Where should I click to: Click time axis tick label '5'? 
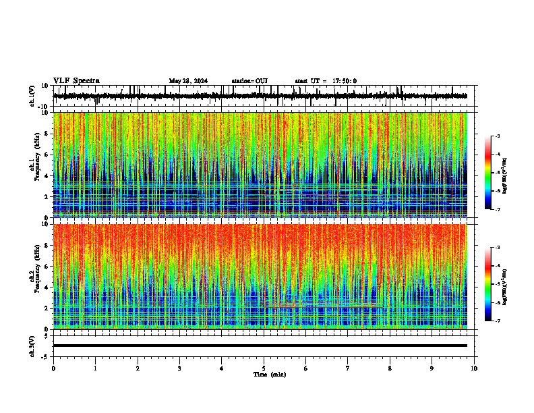point(264,368)
